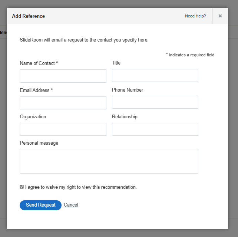Submit with the Send Request button
Screen dimensions: 238x237
40,205
